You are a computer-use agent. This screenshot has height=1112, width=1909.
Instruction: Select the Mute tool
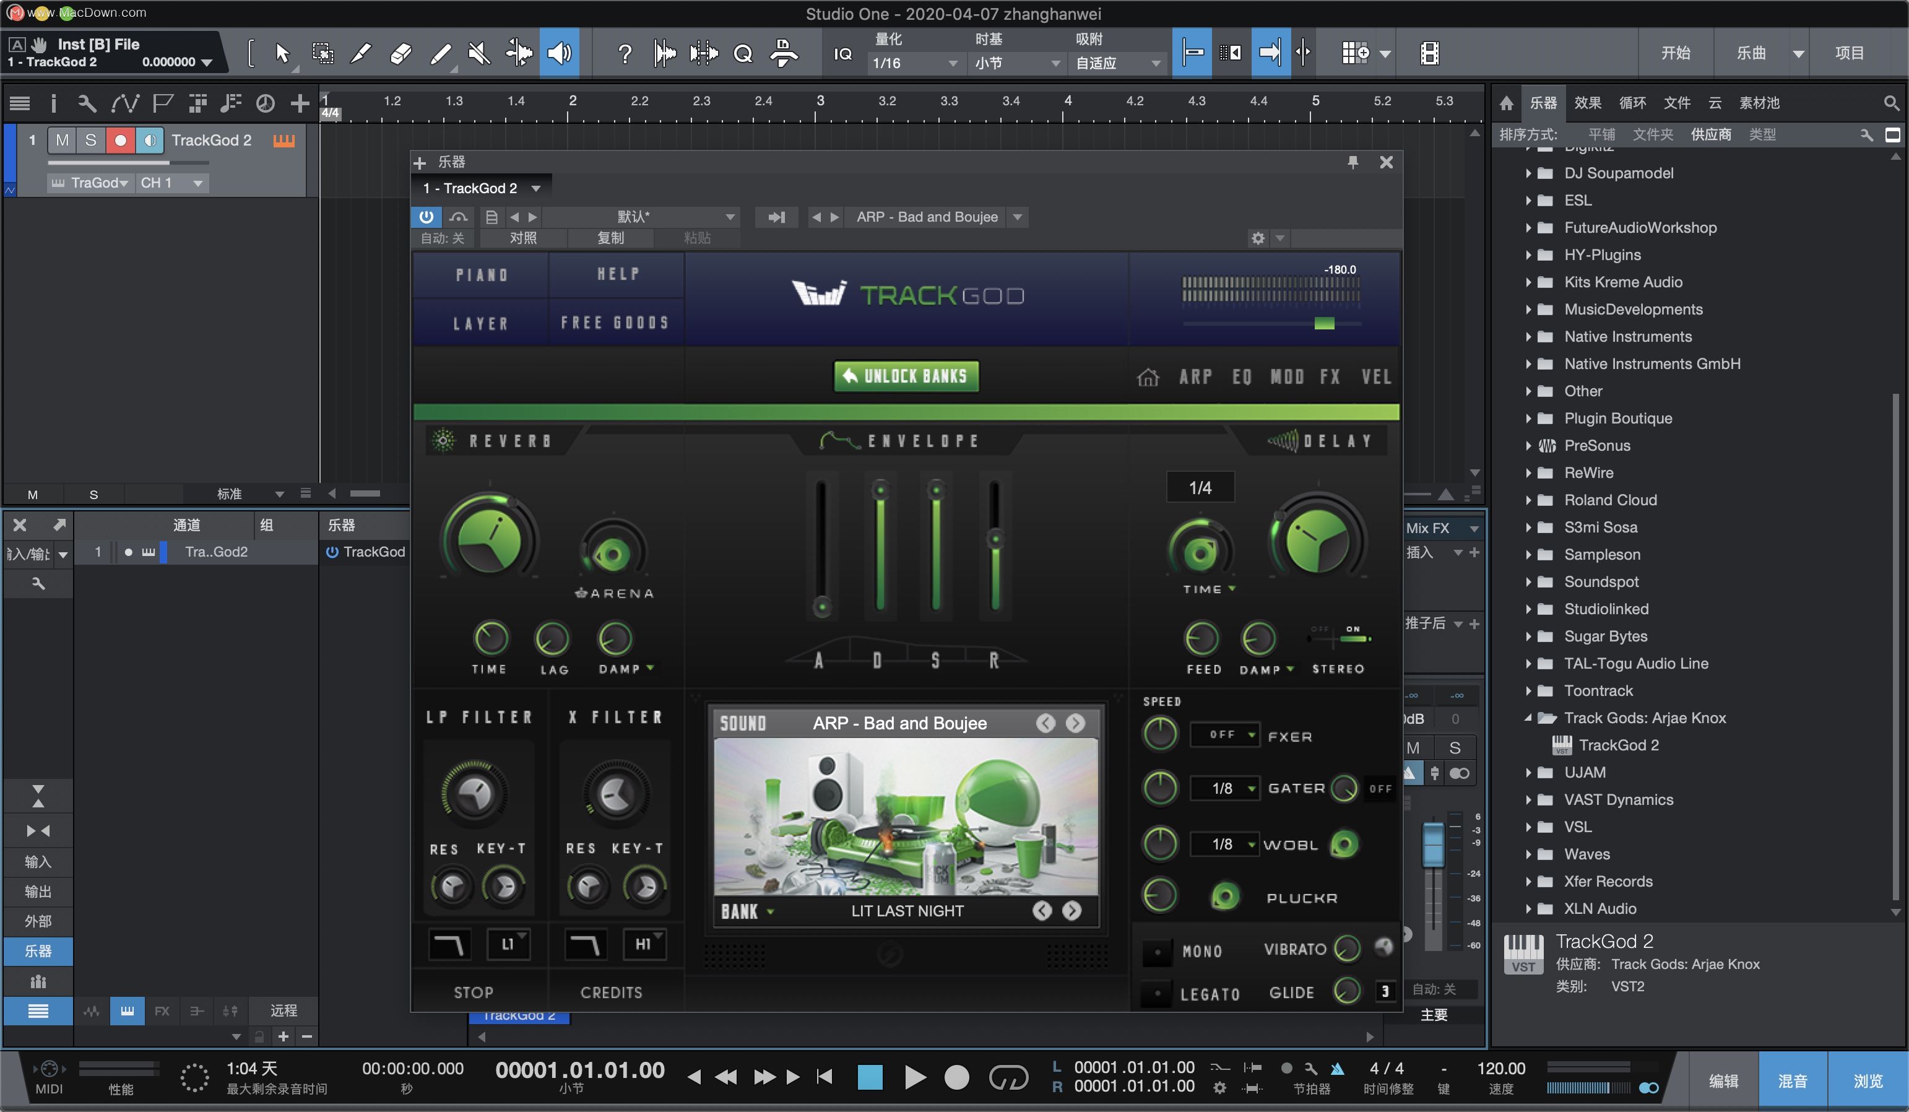click(x=480, y=54)
